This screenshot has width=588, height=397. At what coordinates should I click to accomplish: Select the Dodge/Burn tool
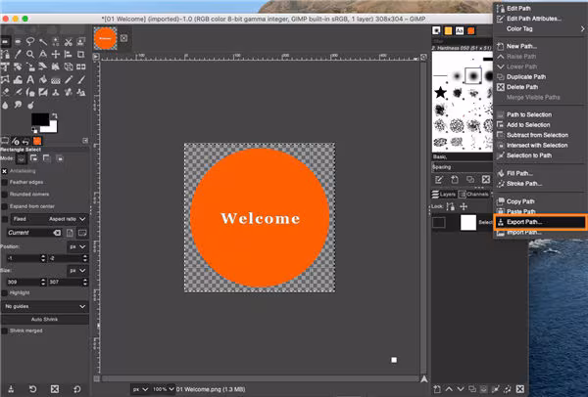click(30, 106)
